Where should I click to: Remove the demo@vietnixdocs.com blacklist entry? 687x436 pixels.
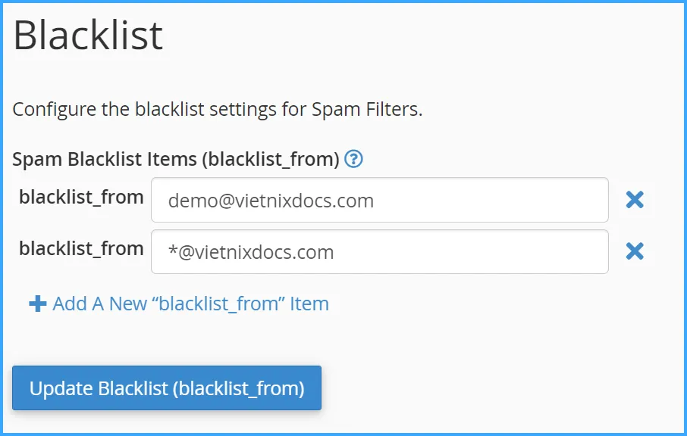point(635,199)
